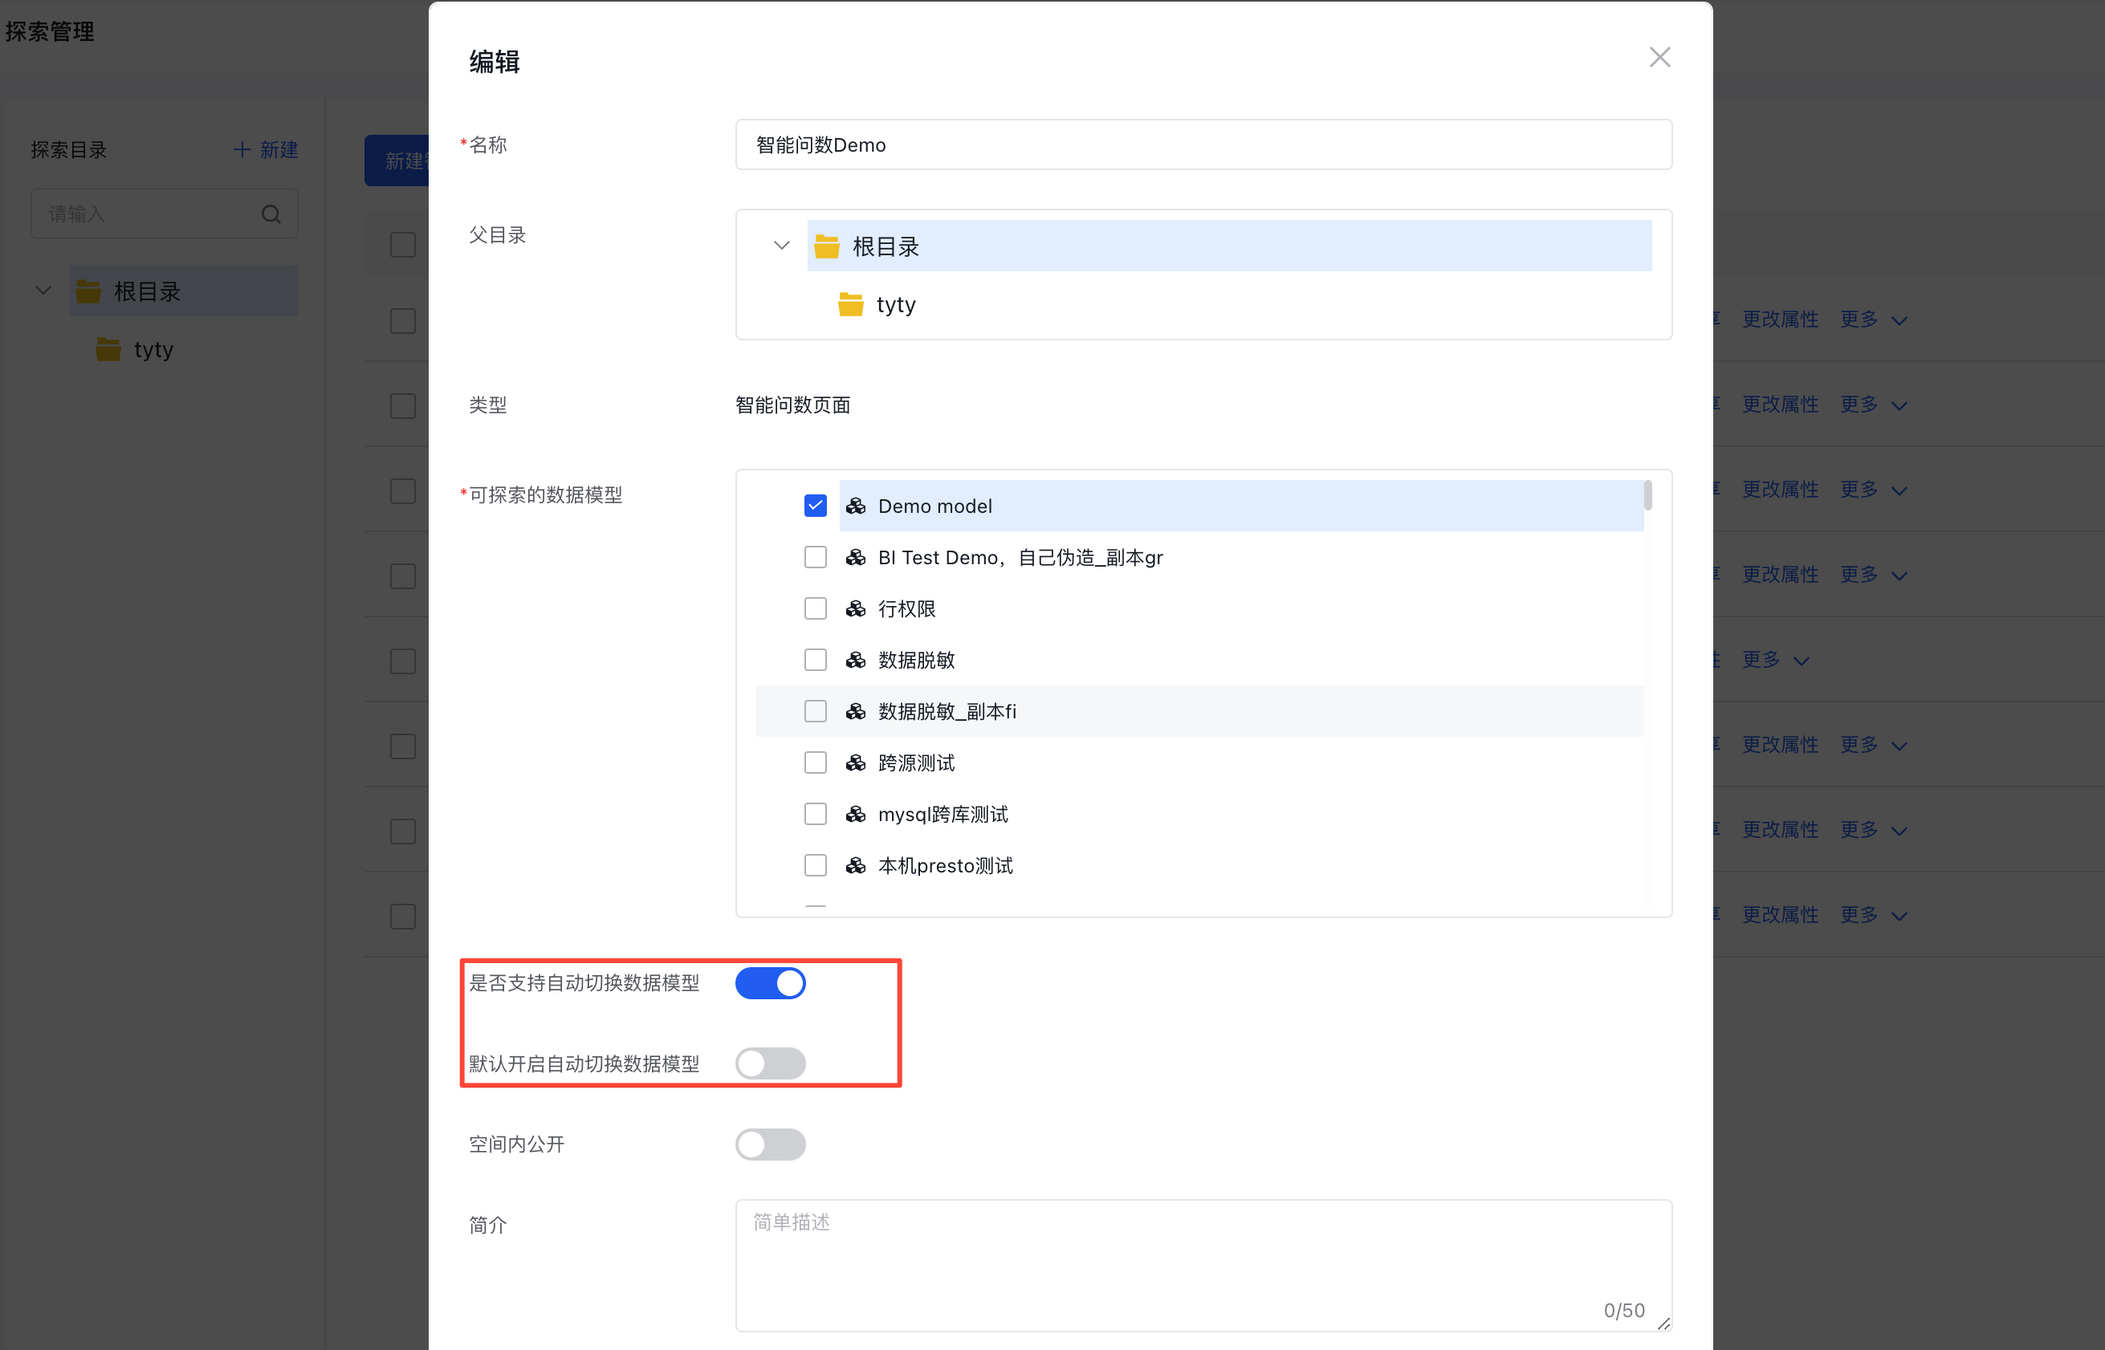Click the model icon beside 本机presto测试

click(856, 865)
